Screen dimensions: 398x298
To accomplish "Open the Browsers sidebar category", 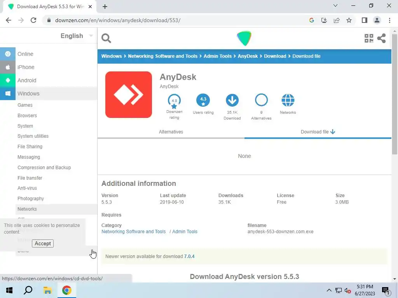I will (27, 116).
